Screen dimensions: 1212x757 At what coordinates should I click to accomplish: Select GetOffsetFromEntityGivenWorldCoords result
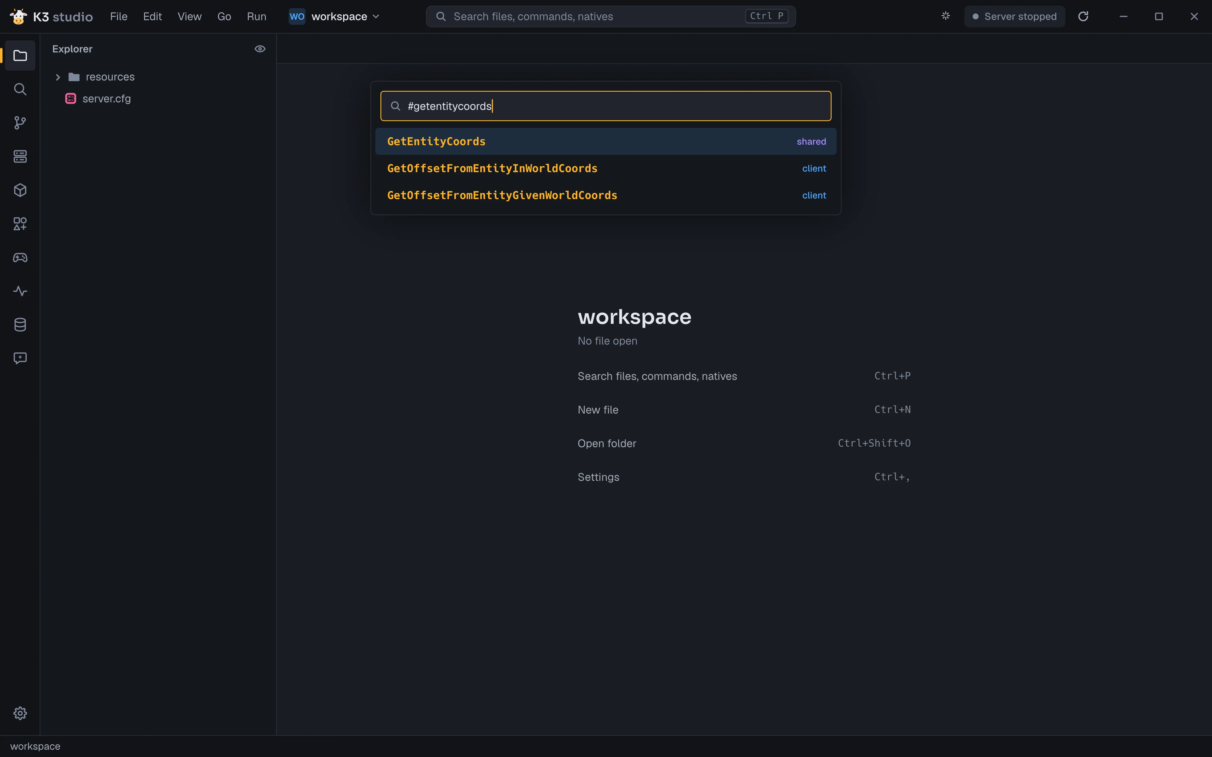point(606,195)
